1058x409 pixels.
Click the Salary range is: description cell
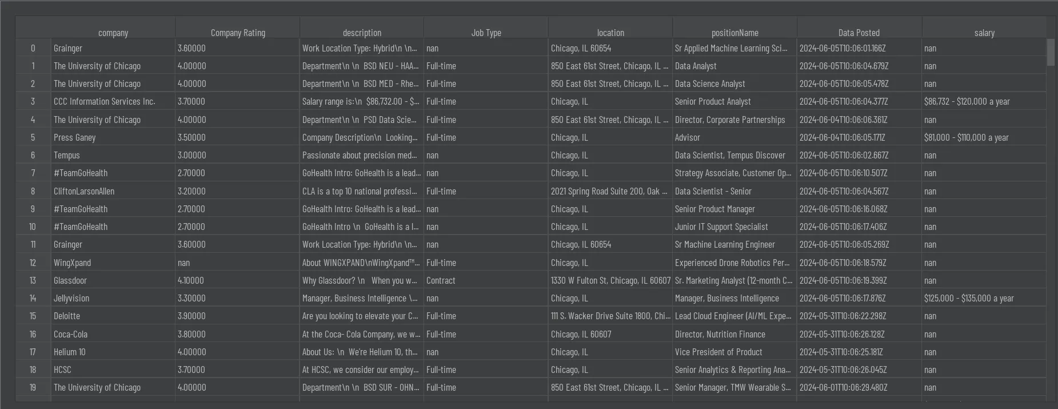(x=362, y=101)
